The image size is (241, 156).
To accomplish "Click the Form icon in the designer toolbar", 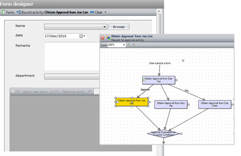I will [3, 12].
